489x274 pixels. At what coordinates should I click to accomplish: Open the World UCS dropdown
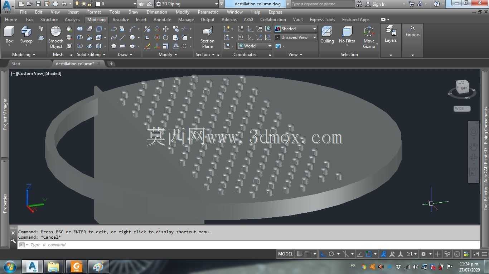[254, 46]
